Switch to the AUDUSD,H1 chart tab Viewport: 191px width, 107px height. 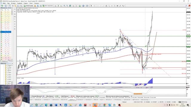coord(47,100)
